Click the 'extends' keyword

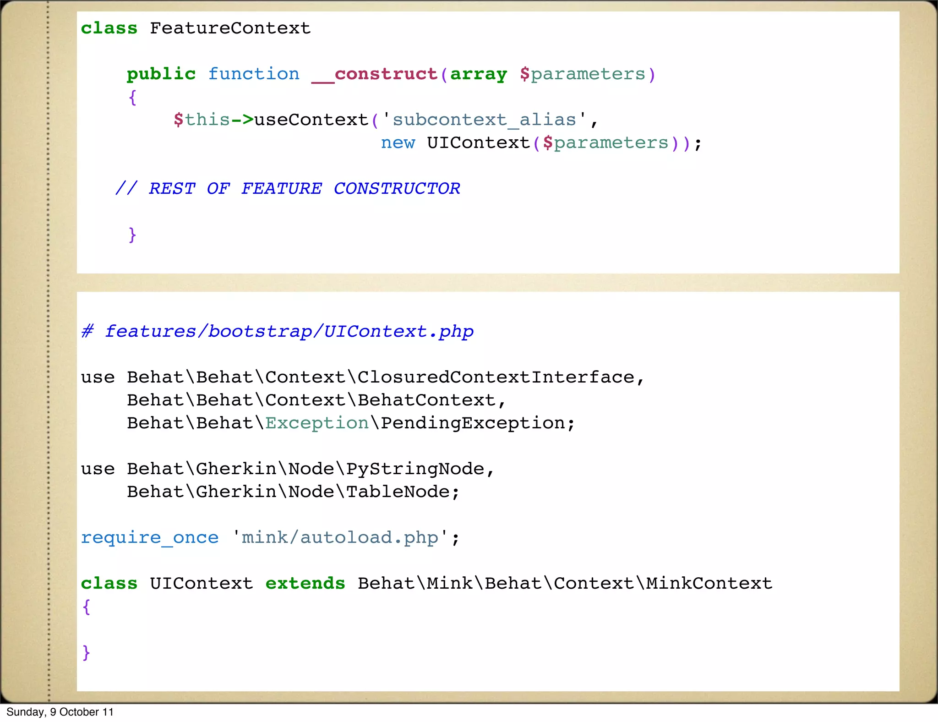(x=305, y=584)
